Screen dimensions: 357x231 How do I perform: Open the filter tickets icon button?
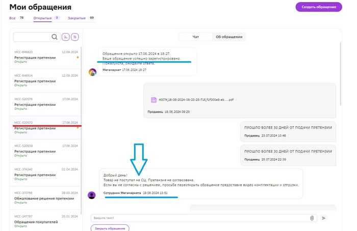click(x=74, y=37)
